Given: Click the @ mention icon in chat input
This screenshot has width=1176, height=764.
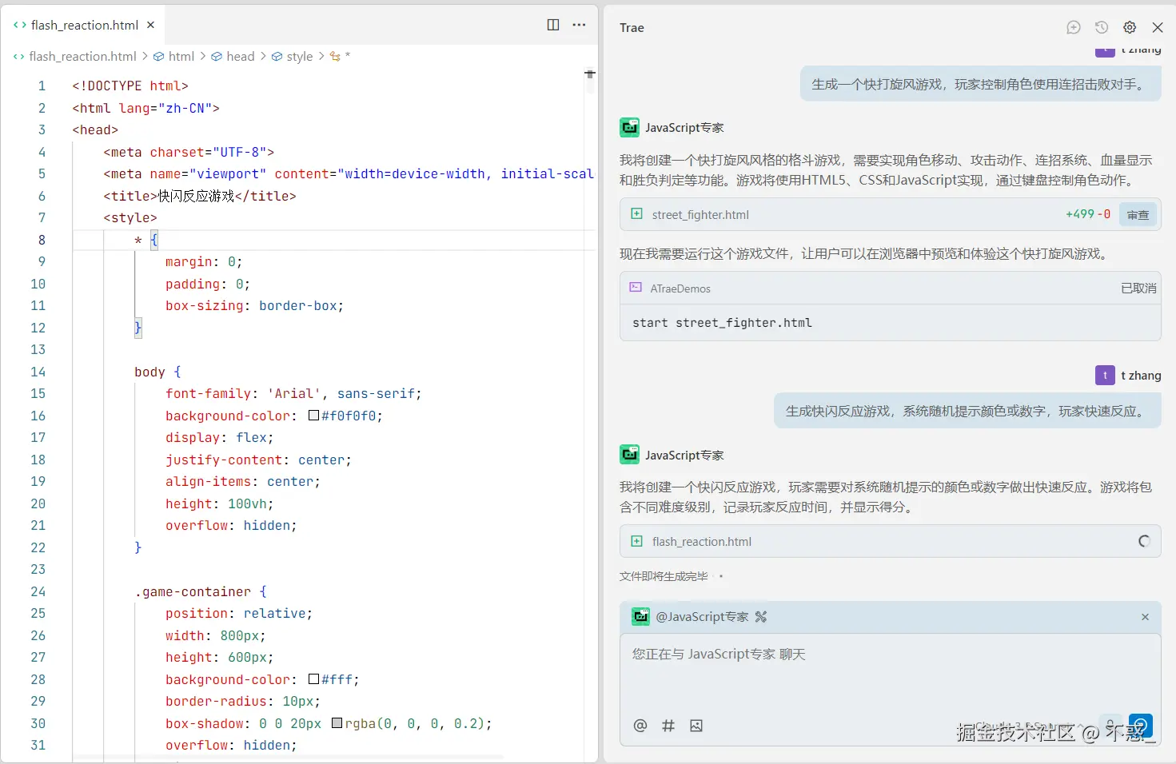Looking at the screenshot, I should pos(640,726).
